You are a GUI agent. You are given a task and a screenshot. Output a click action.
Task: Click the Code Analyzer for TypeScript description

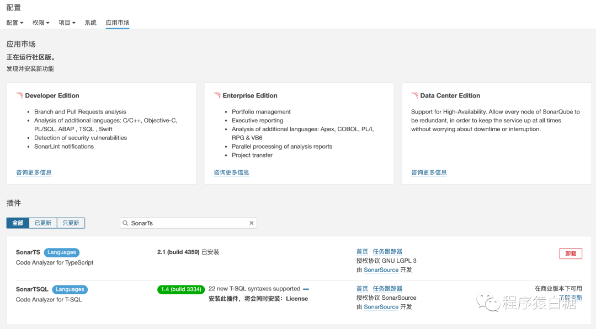pos(55,262)
